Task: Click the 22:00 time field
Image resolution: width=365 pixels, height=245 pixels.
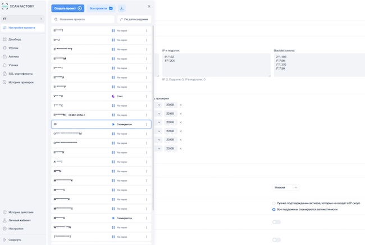Action: [170, 114]
